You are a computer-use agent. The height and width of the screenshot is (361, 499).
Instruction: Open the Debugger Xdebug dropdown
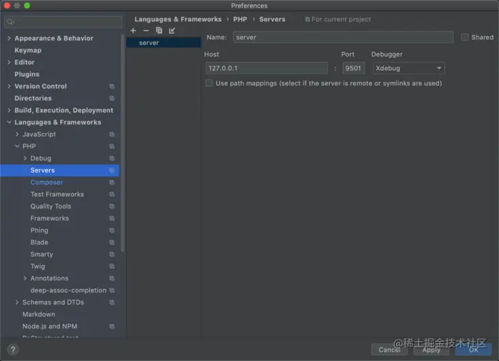[x=408, y=68]
